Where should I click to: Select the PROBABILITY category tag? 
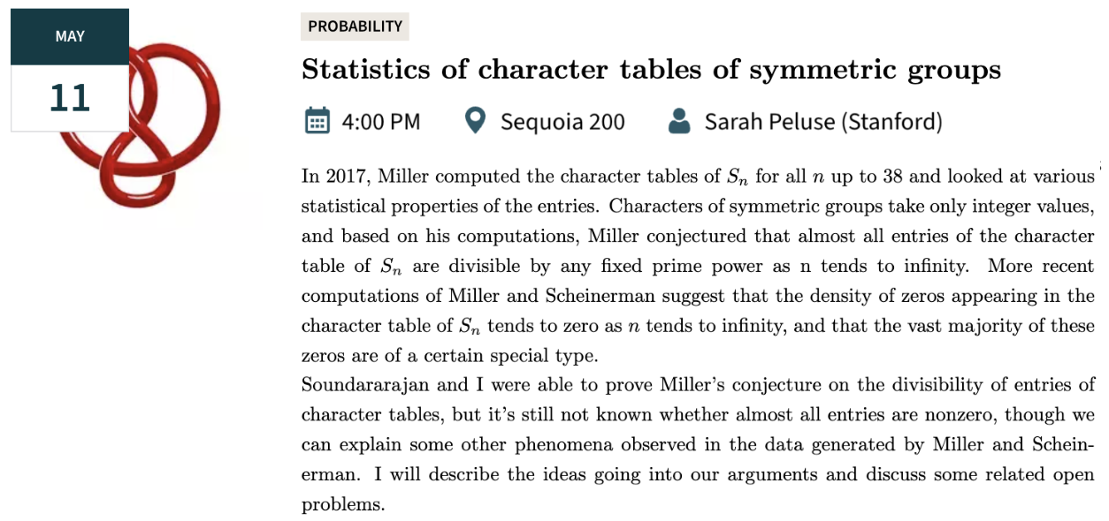click(355, 26)
